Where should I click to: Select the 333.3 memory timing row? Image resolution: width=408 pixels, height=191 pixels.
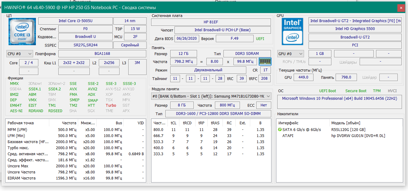[211, 154]
